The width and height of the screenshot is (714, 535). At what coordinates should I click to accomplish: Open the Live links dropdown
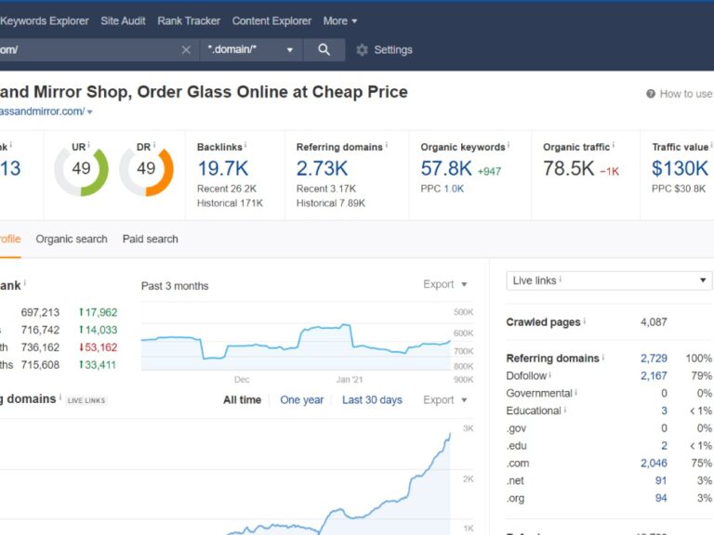tap(609, 281)
